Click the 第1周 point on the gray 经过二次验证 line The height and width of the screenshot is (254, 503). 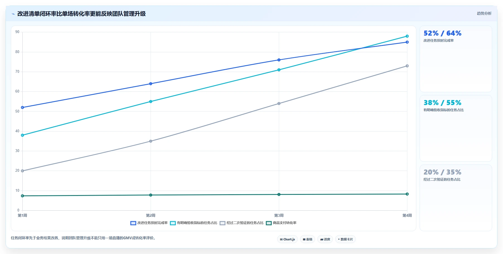tap(23, 171)
